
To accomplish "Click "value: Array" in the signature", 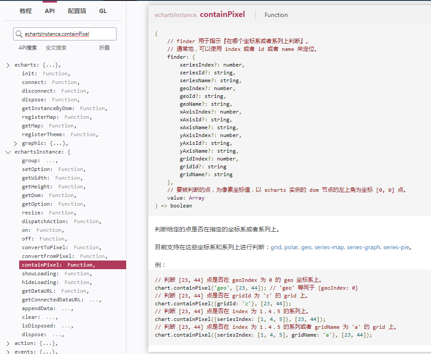I will coord(186,198).
